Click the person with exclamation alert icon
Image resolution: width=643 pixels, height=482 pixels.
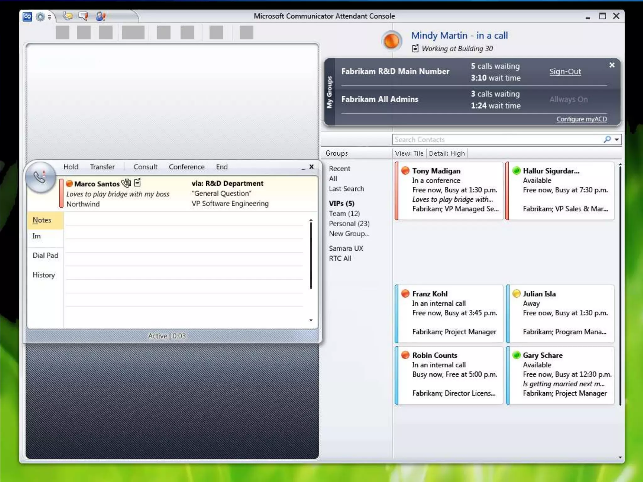[100, 16]
